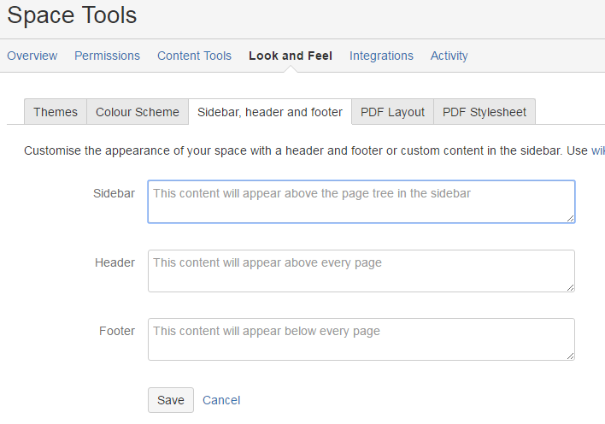Open the Colour Scheme sub-tab
Image resolution: width=605 pixels, height=424 pixels.
[138, 112]
